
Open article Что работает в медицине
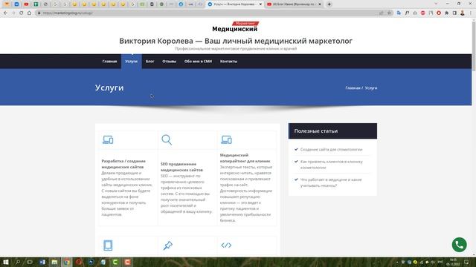[x=331, y=182]
